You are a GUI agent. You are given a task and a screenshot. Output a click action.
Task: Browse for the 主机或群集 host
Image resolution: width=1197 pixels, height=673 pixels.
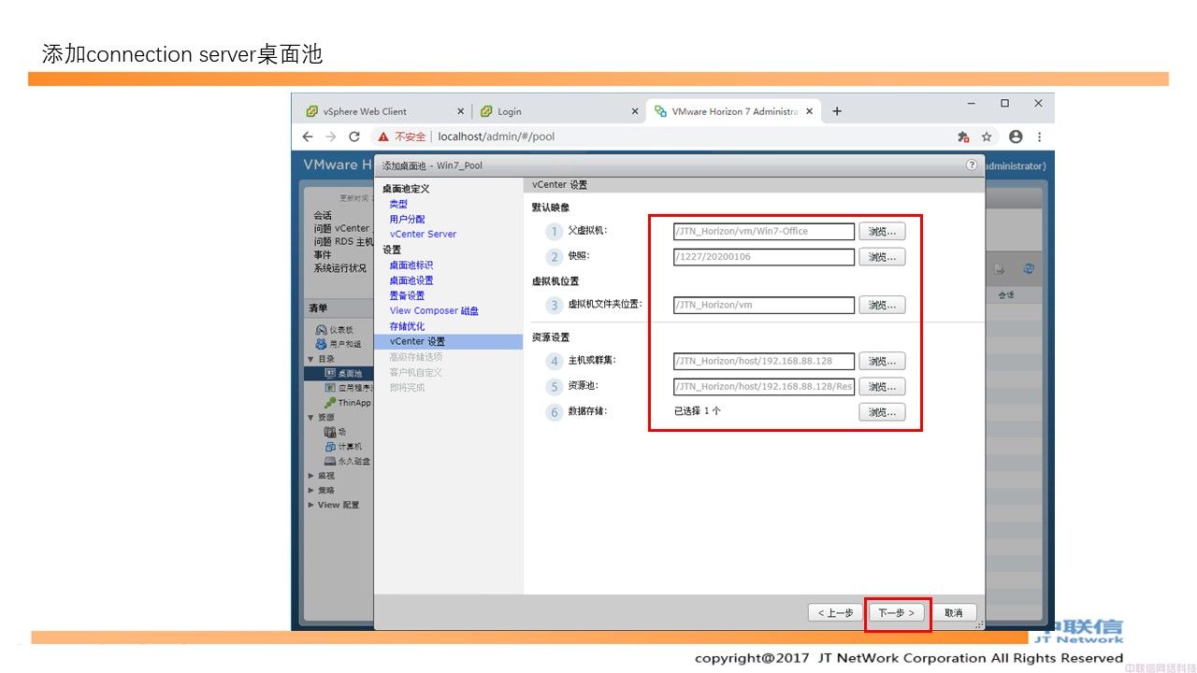[x=882, y=361]
